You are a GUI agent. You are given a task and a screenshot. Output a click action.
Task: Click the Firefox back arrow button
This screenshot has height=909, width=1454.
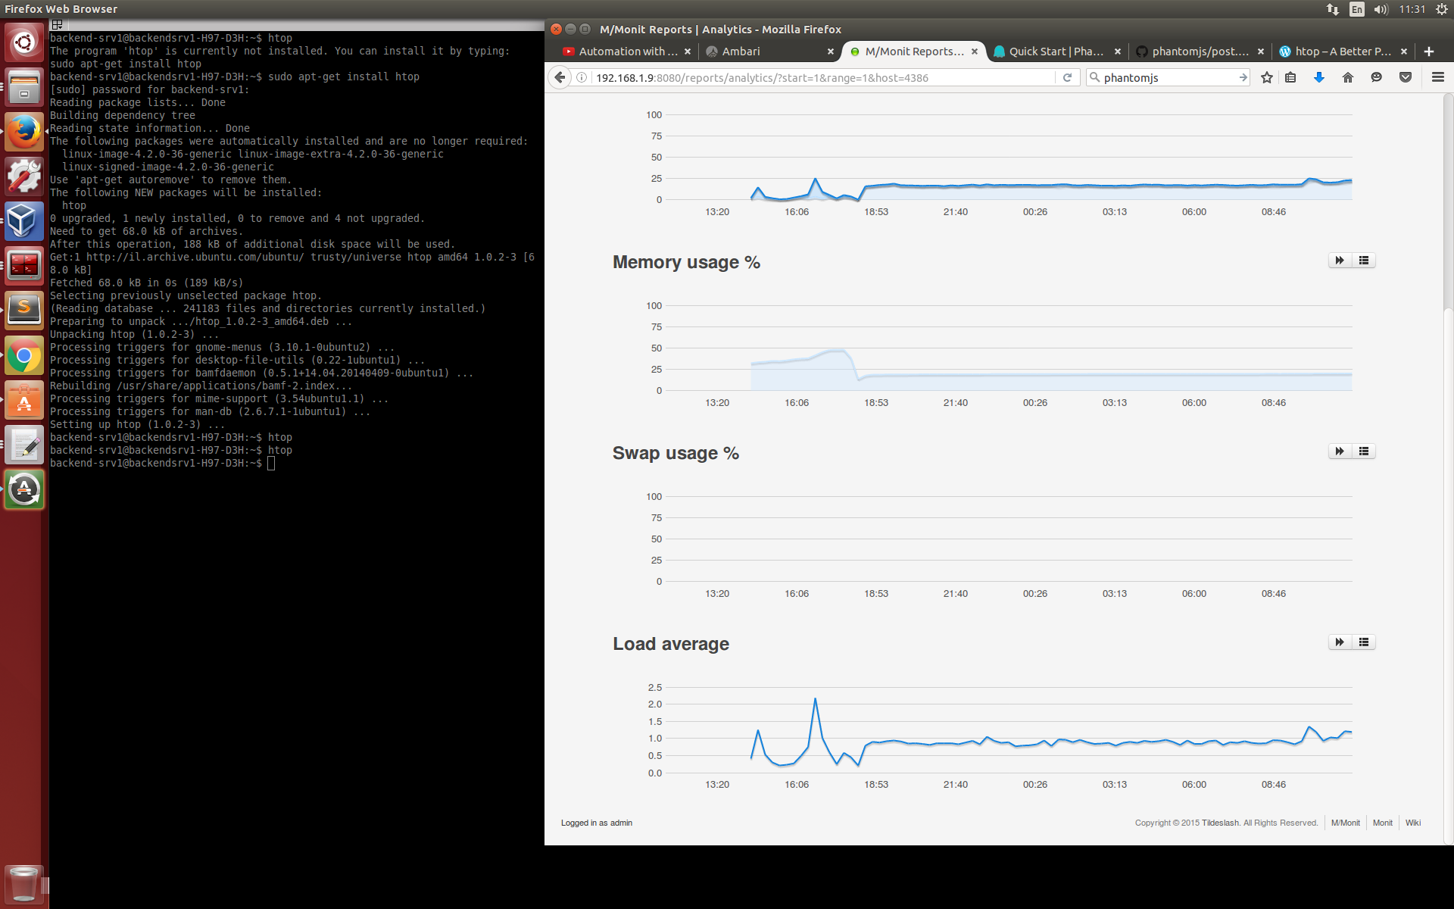pos(560,77)
